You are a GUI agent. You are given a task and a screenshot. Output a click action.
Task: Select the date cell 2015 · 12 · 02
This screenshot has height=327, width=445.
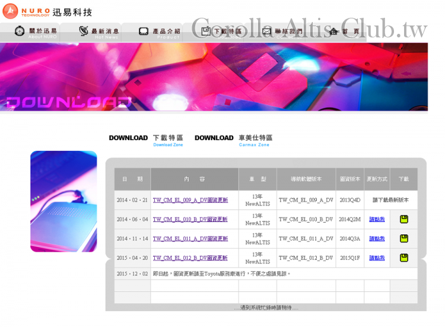pyautogui.click(x=132, y=274)
